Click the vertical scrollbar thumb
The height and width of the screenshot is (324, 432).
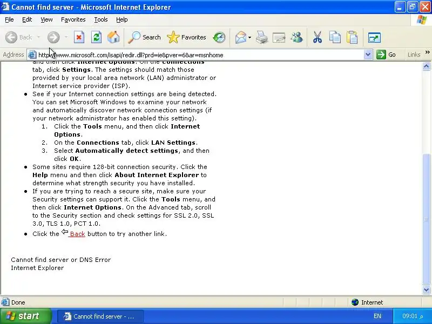[x=427, y=219]
